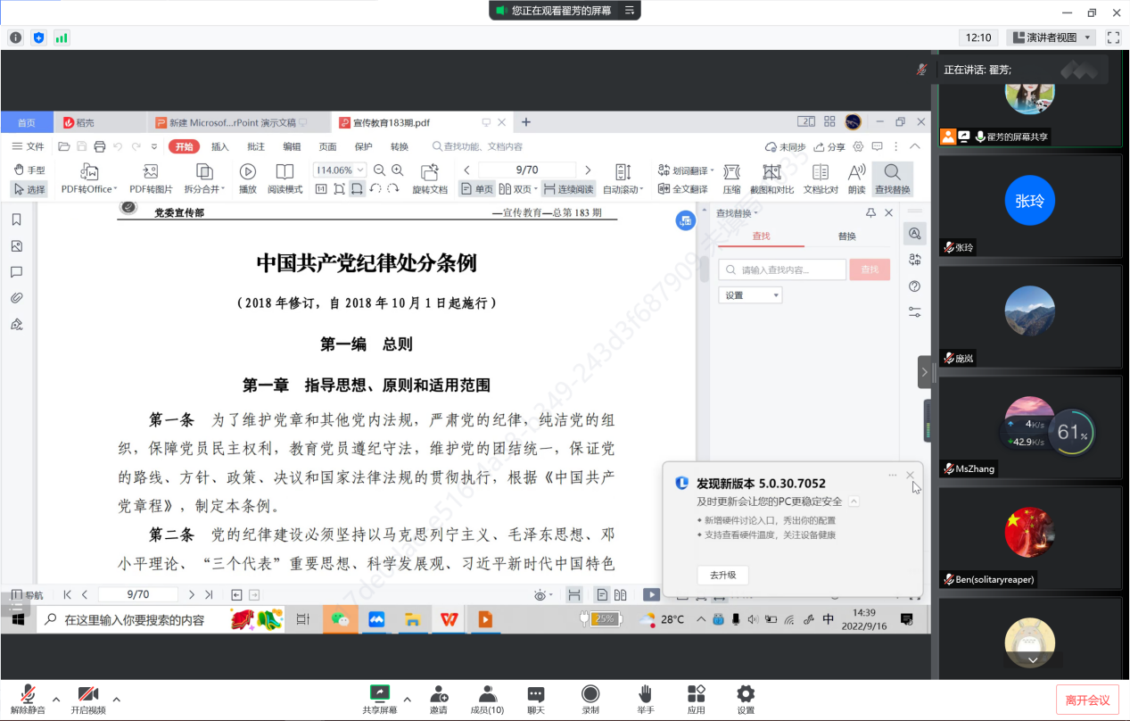
Task: Click the PDF转Office tool icon
Action: pyautogui.click(x=89, y=171)
